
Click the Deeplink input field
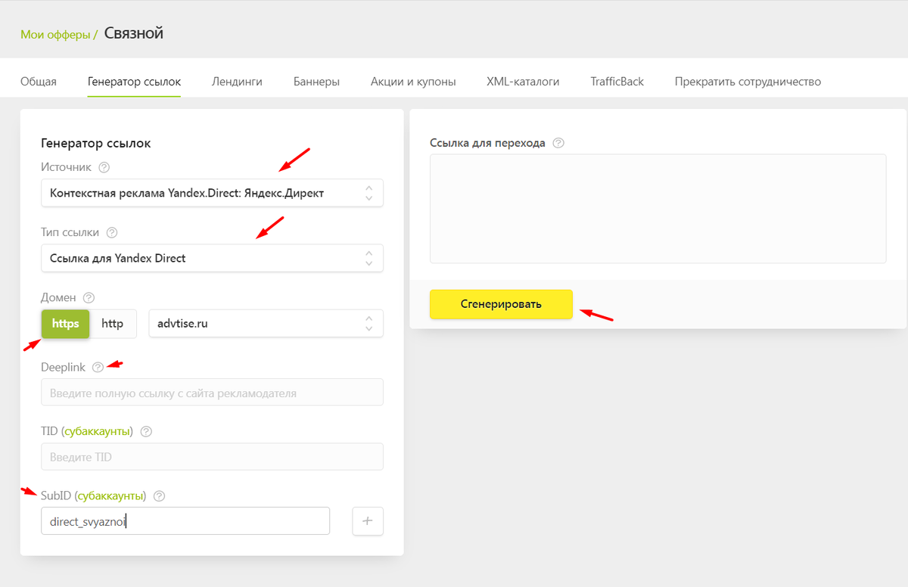[212, 393]
